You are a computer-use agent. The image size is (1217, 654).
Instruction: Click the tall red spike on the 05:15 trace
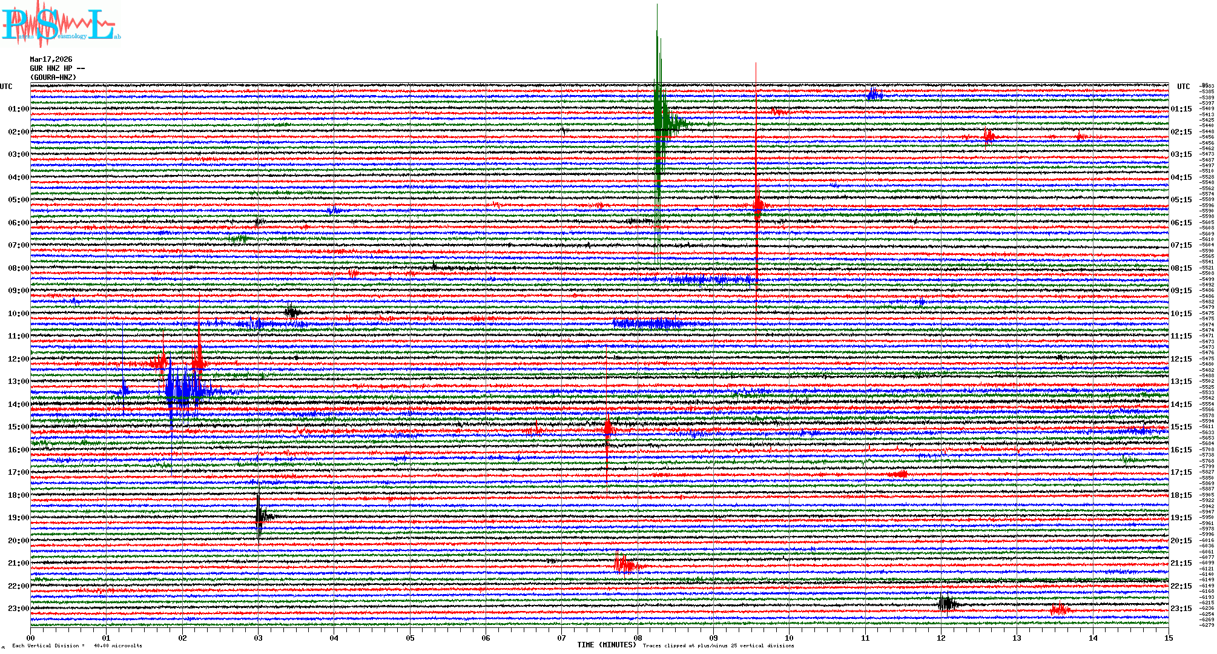coord(757,206)
